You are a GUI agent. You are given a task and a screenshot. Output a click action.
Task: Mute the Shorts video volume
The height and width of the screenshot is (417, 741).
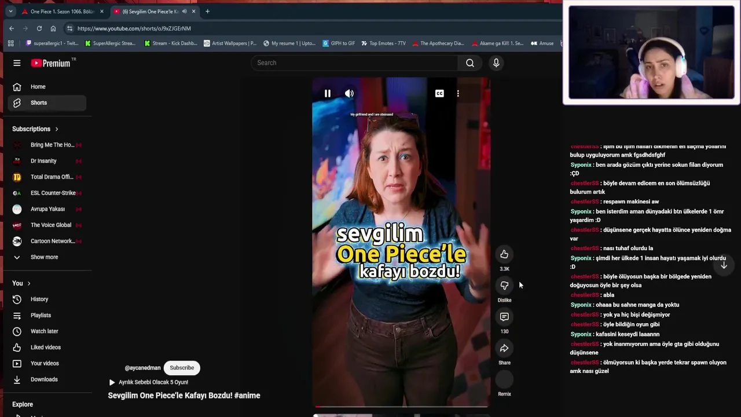349,93
